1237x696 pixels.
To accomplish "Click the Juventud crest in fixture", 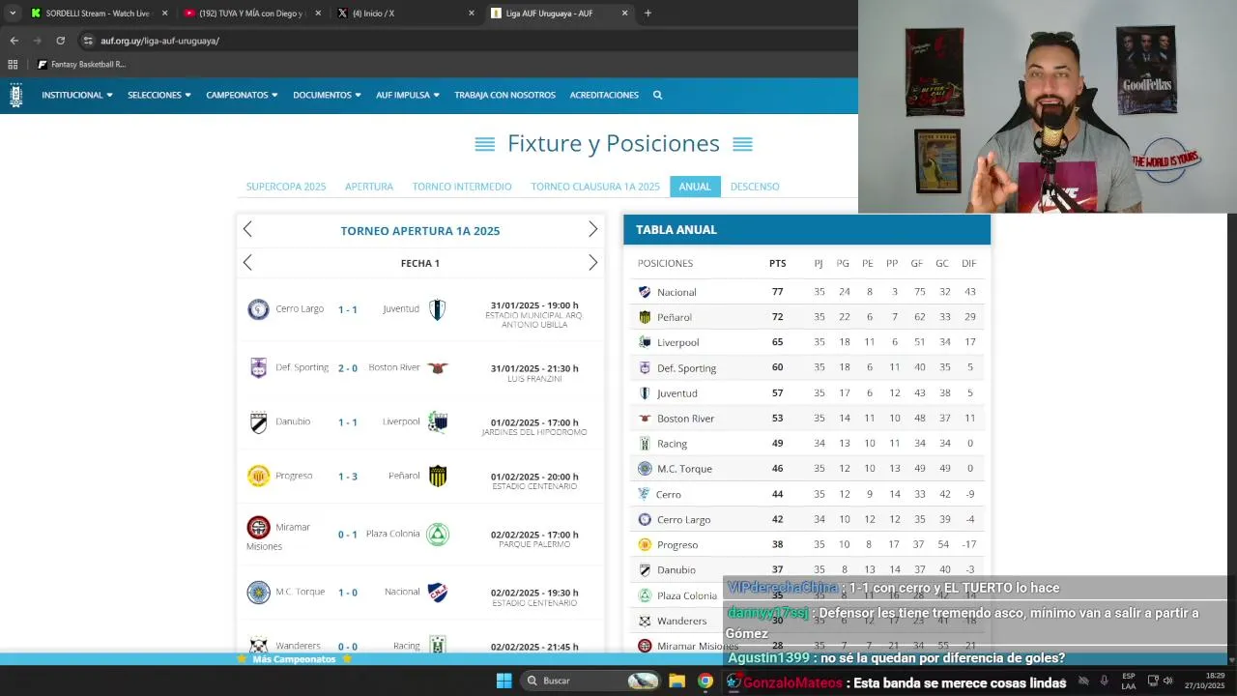I will point(438,309).
